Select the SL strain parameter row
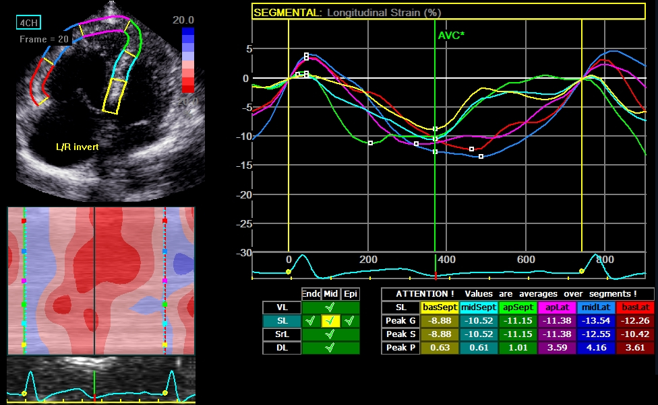 281,322
